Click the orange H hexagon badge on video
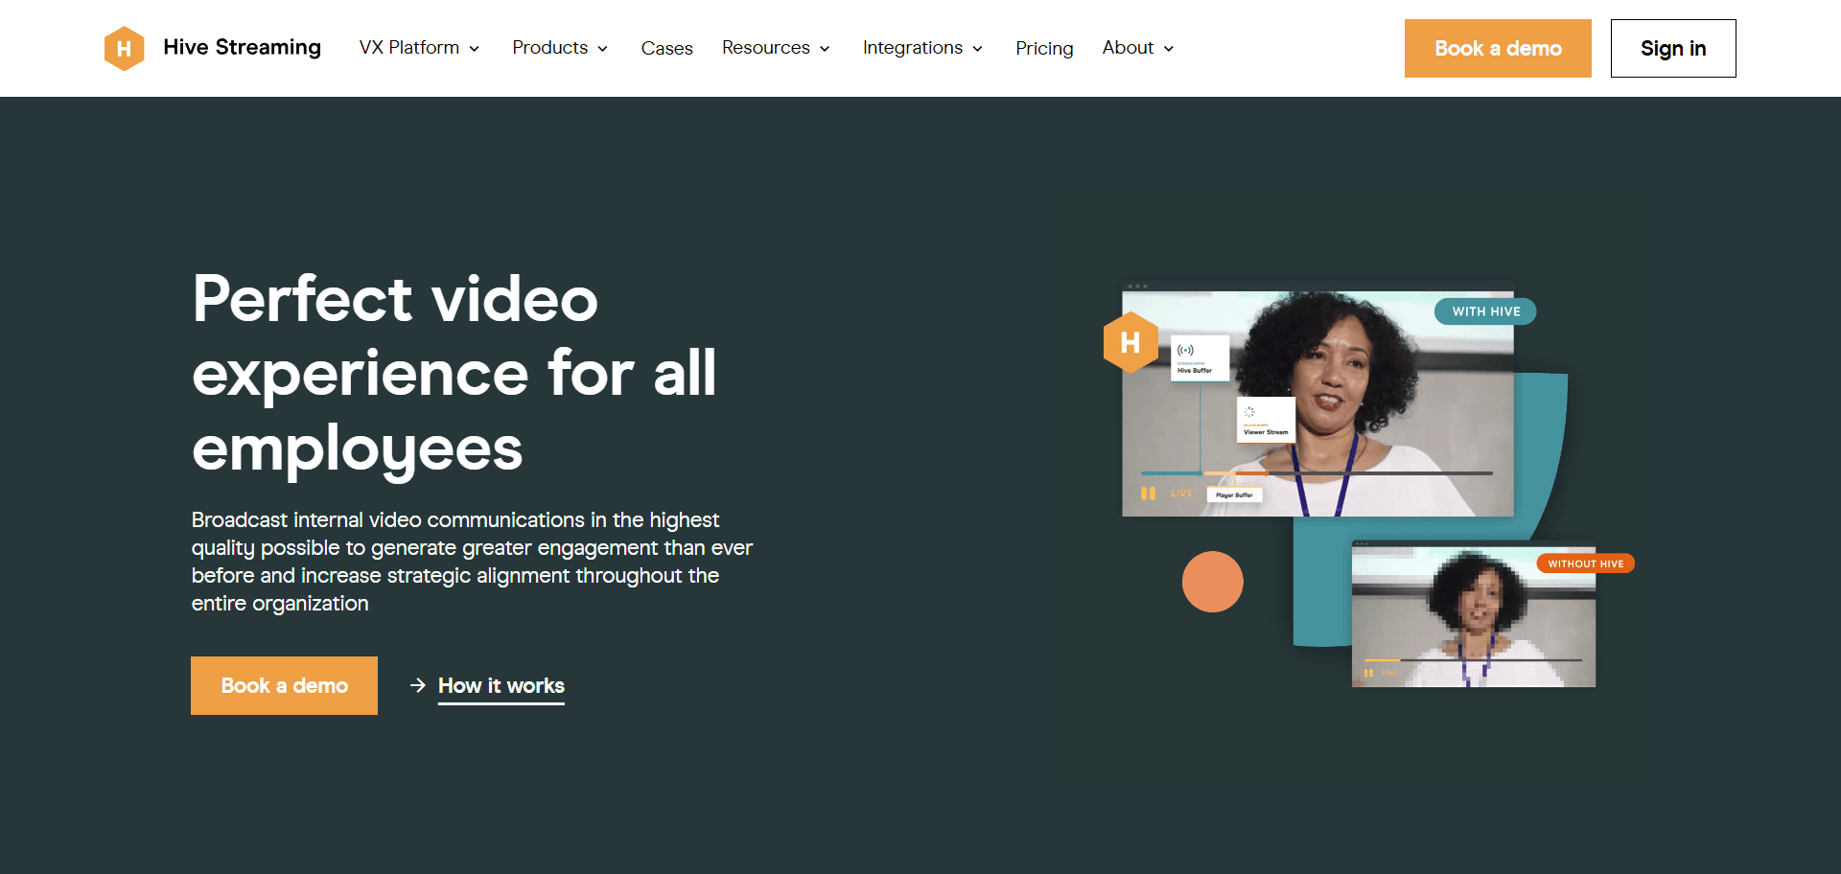This screenshot has width=1841, height=874. coord(1130,342)
